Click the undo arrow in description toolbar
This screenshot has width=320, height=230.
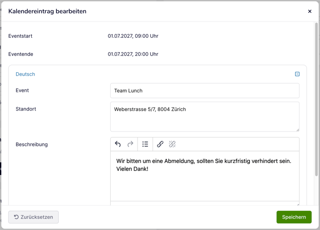(x=118, y=144)
